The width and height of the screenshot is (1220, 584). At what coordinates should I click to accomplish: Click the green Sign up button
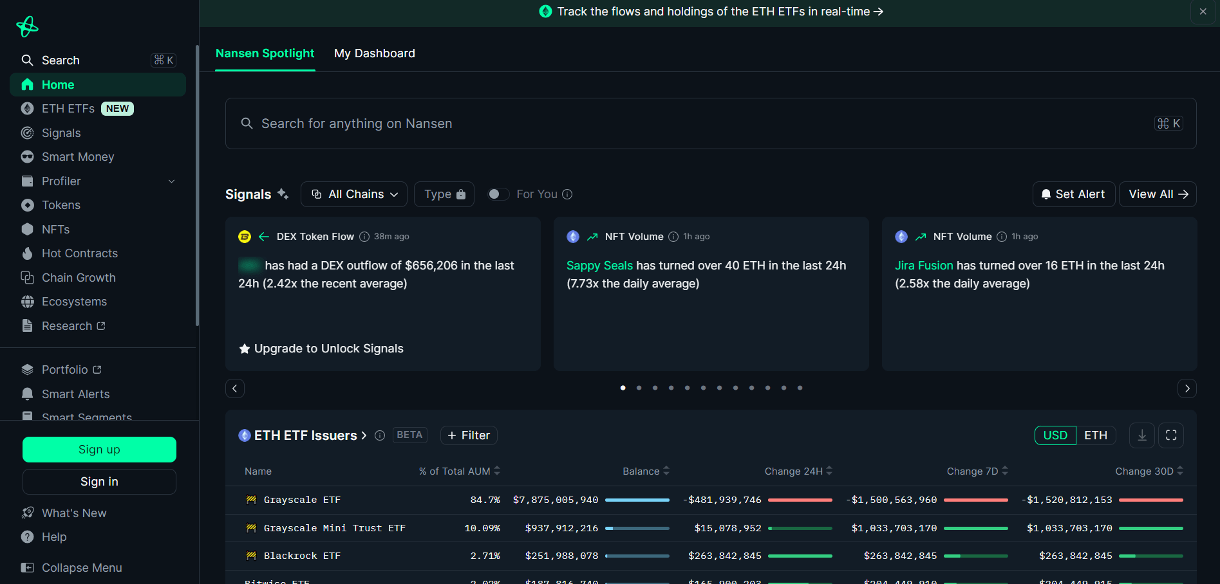pos(99,450)
